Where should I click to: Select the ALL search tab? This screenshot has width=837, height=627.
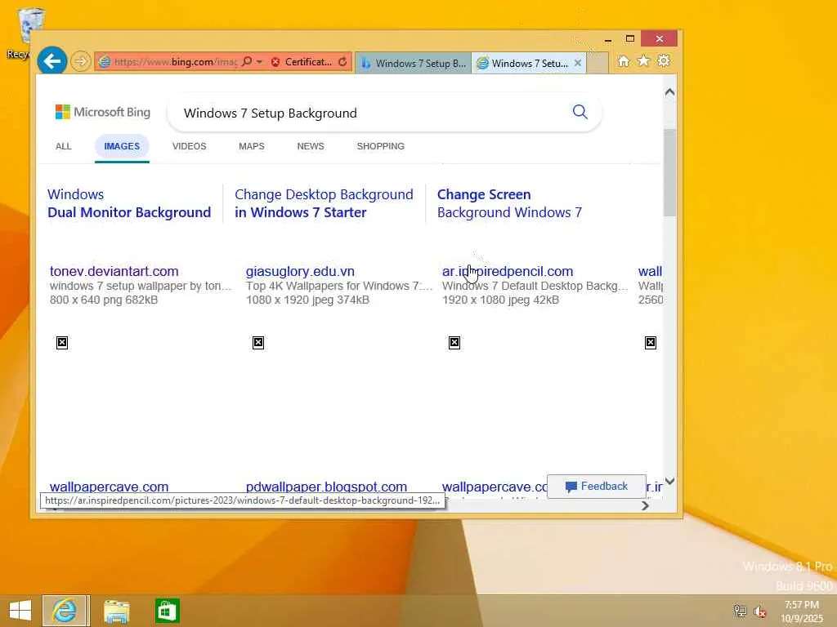pyautogui.click(x=64, y=146)
